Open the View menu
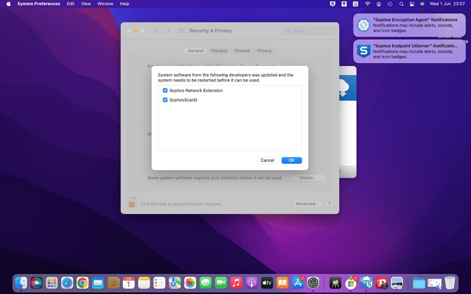 point(86,4)
